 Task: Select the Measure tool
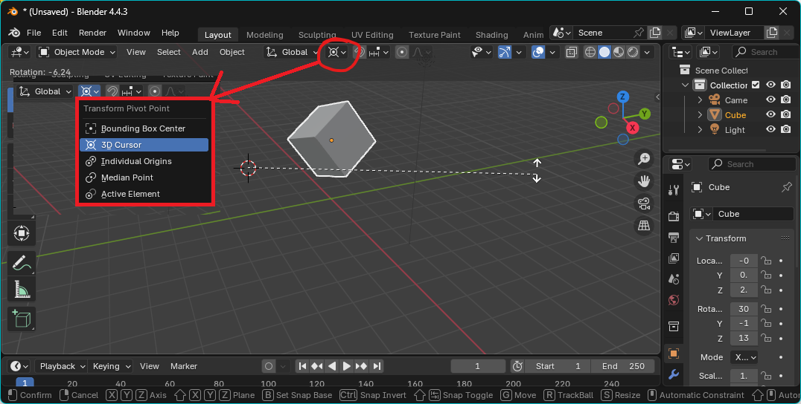click(x=22, y=290)
